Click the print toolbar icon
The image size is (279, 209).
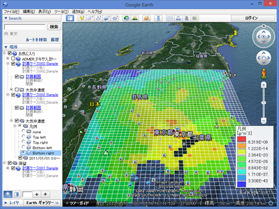pos(178,18)
